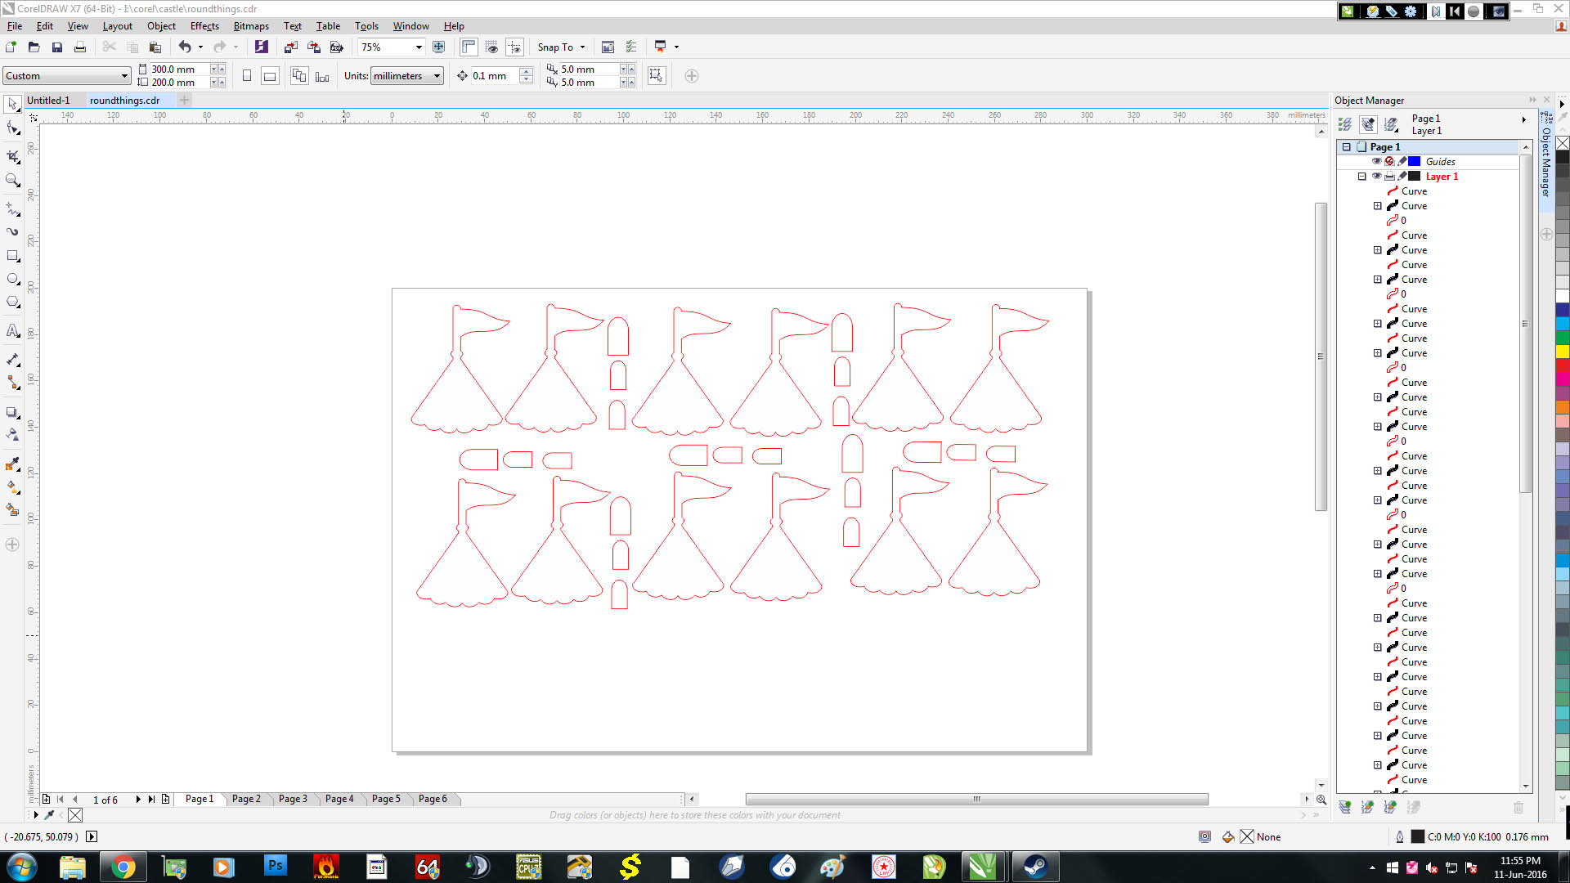1570x883 pixels.
Task: Pick the yellow swatch in color palette
Action: click(x=1562, y=352)
